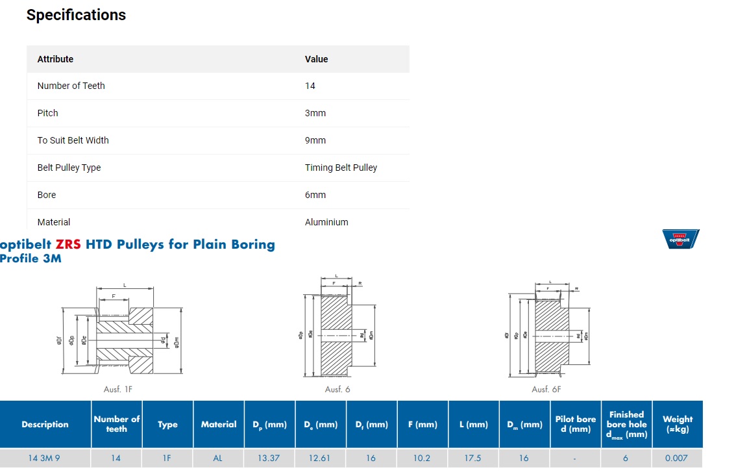Select the Bore attribute label

[x=47, y=195]
